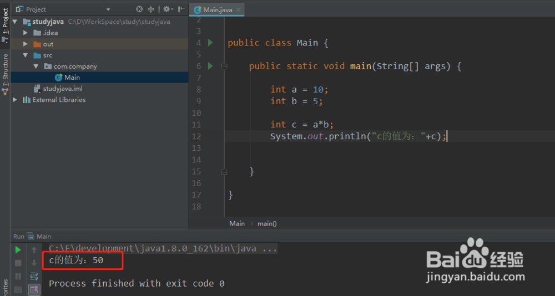Screen dimensions: 555x296
Task: Rerun Main with green play button in Run panel
Action: (18, 250)
